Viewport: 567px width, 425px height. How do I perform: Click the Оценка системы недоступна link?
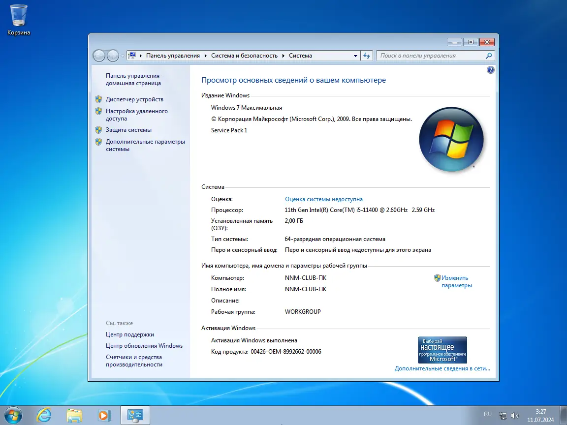click(323, 199)
